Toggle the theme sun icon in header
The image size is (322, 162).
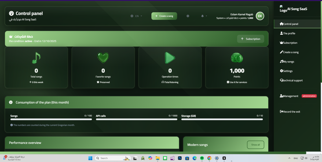tap(188, 16)
